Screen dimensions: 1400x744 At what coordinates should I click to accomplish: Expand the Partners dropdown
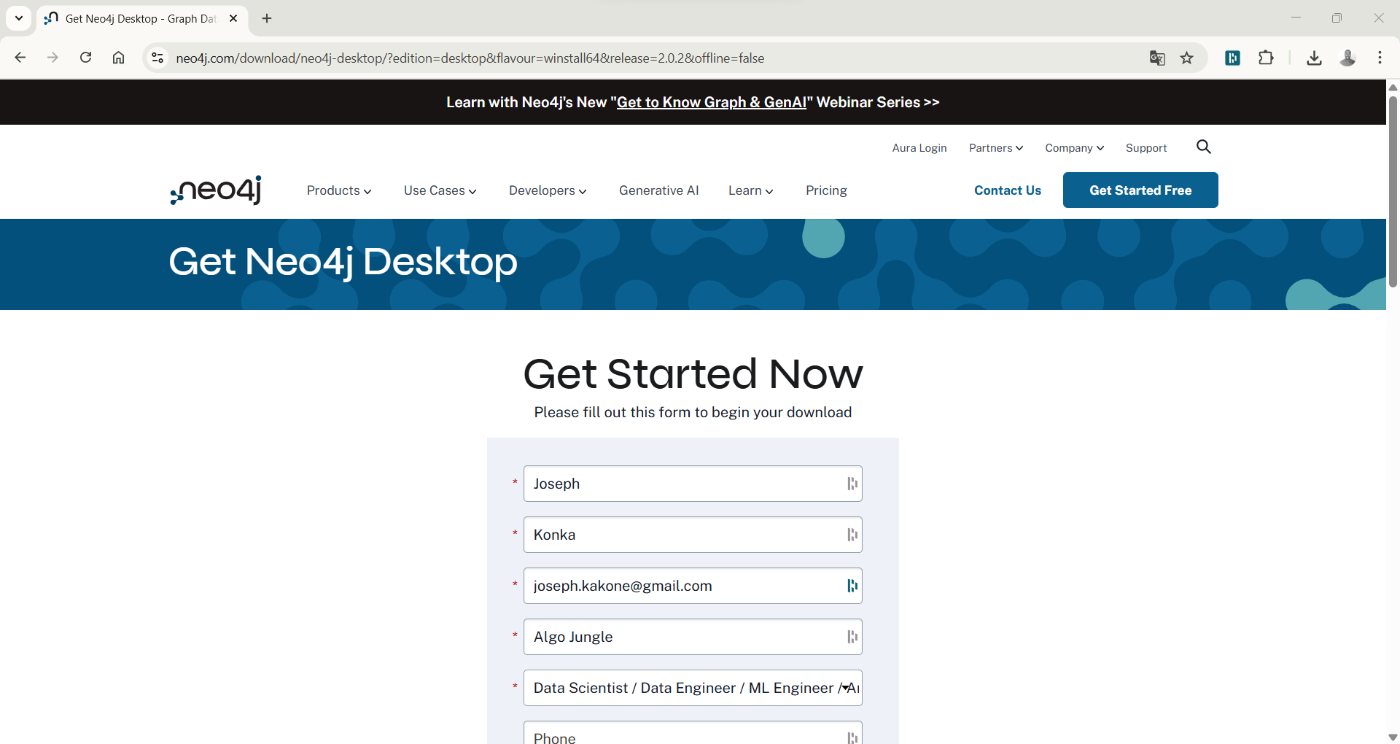[995, 148]
